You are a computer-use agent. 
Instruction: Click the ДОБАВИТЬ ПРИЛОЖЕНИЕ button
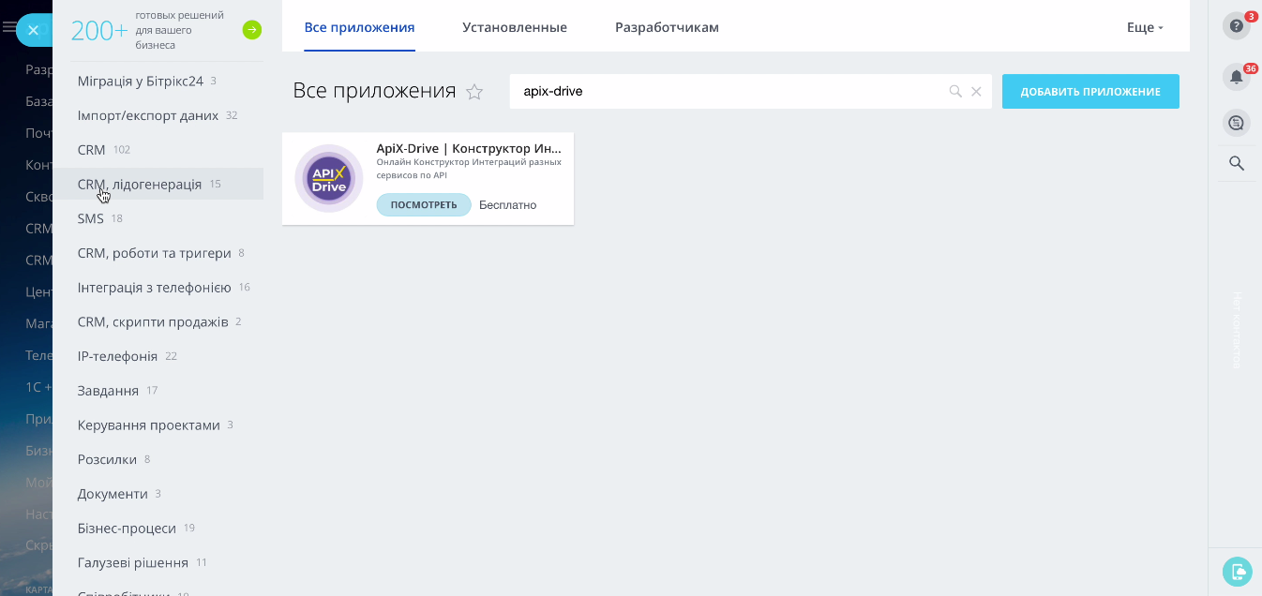(x=1090, y=92)
